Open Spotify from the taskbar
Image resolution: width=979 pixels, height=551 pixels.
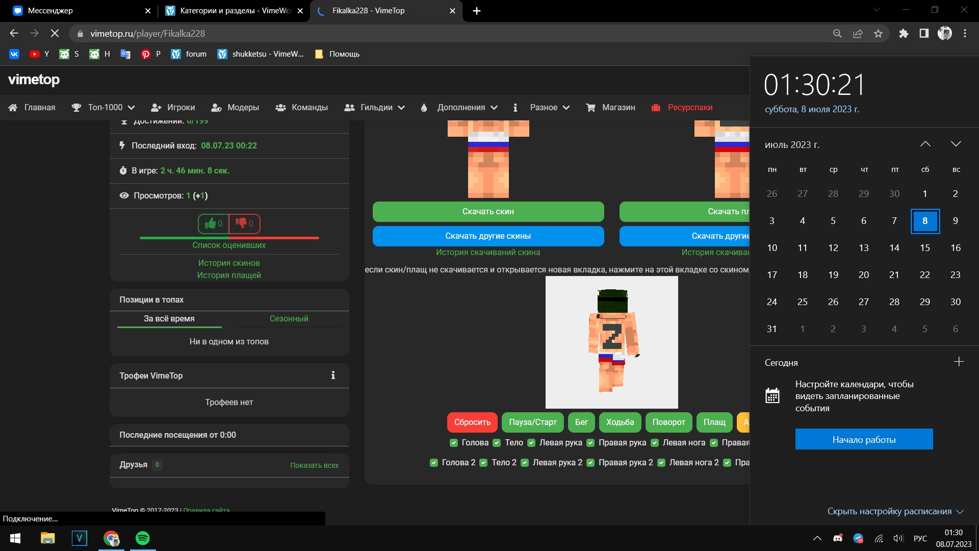[x=143, y=538]
